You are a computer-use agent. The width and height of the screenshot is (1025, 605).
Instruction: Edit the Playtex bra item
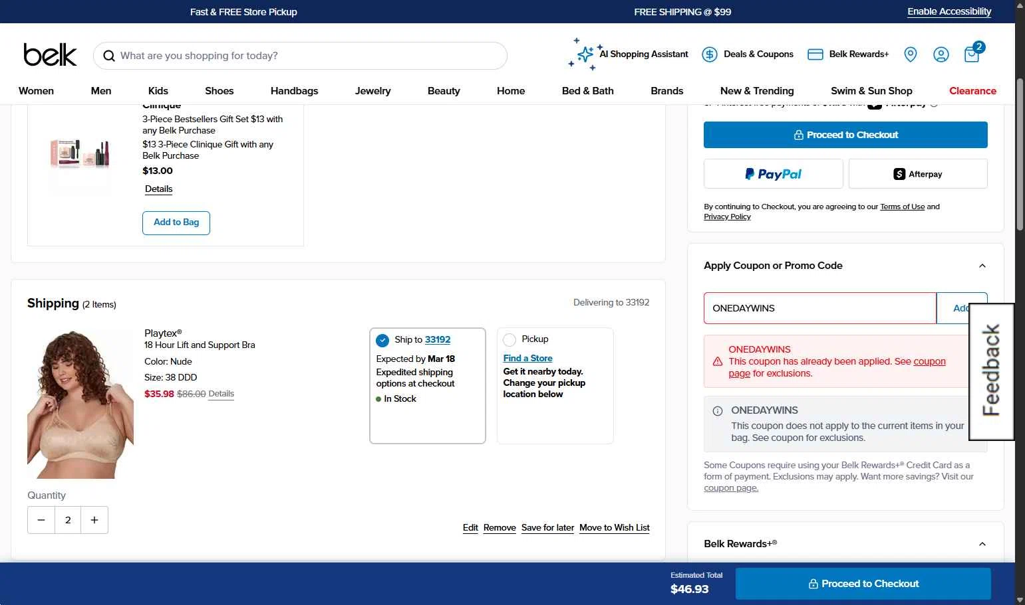(470, 528)
